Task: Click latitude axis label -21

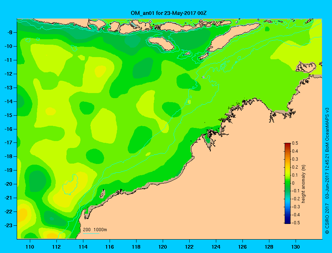Action: tap(8, 198)
